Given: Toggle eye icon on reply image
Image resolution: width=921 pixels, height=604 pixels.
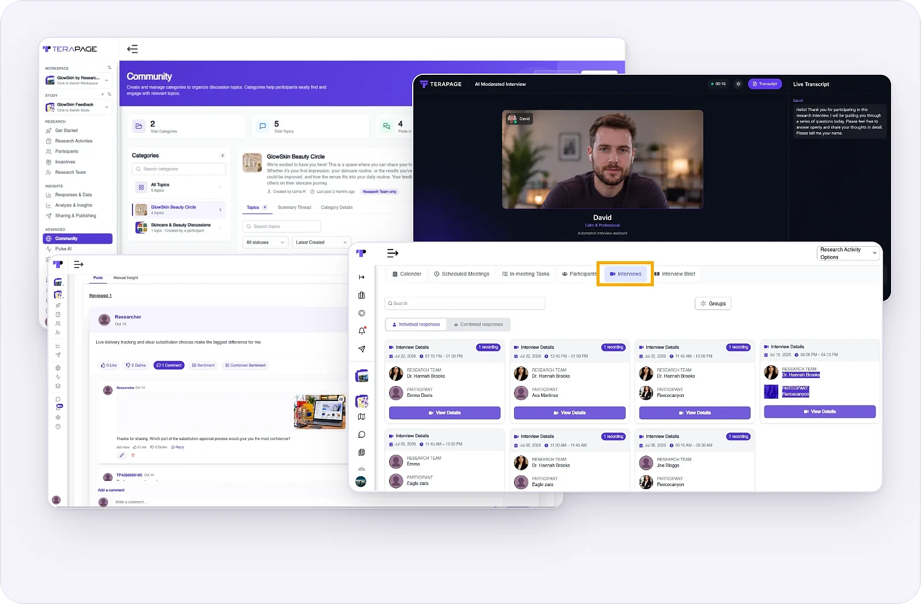Looking at the screenshot, I should coord(341,399).
